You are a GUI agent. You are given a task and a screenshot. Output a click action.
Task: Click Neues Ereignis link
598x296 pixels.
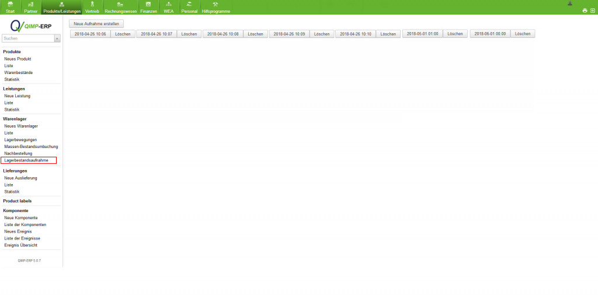tap(18, 231)
